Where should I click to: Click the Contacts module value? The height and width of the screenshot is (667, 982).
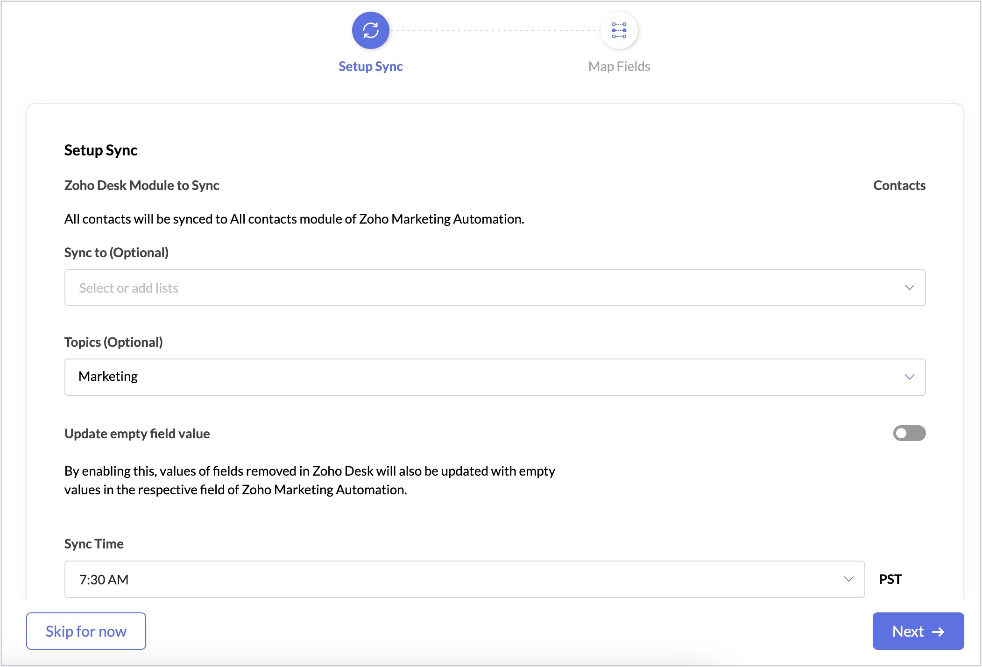899,185
